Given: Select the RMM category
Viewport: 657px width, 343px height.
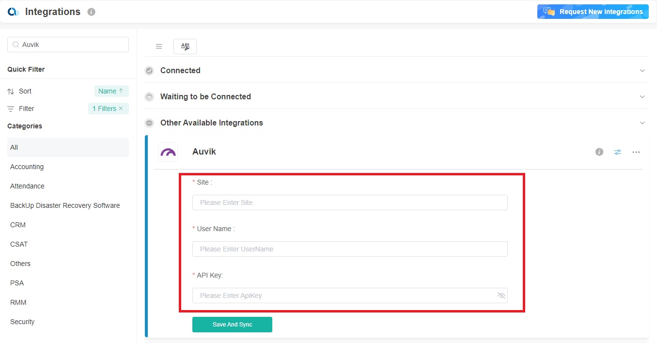Looking at the screenshot, I should (x=18, y=302).
